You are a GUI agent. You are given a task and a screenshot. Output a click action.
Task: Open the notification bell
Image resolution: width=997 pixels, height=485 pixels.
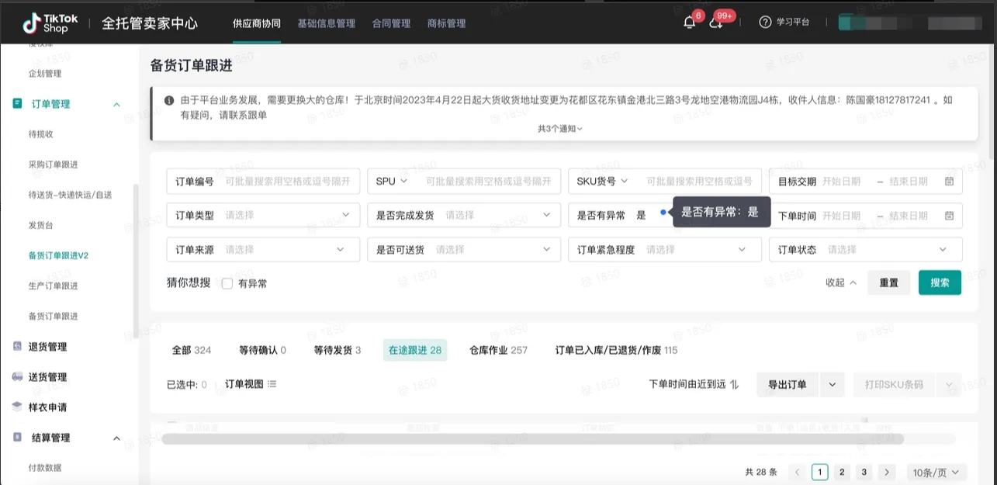coord(689,23)
